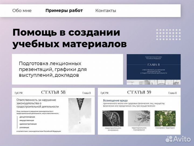Click 'уголовную' list item
This screenshot has width=194, height=146.
click(x=24, y=127)
